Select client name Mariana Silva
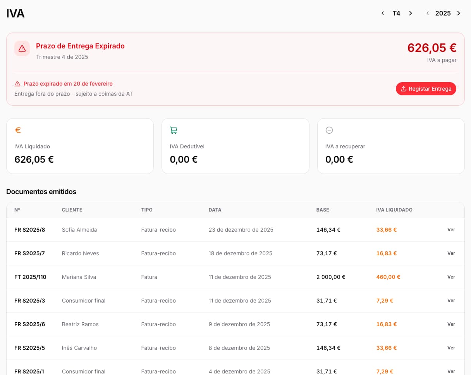This screenshot has height=375, width=471. (x=79, y=277)
